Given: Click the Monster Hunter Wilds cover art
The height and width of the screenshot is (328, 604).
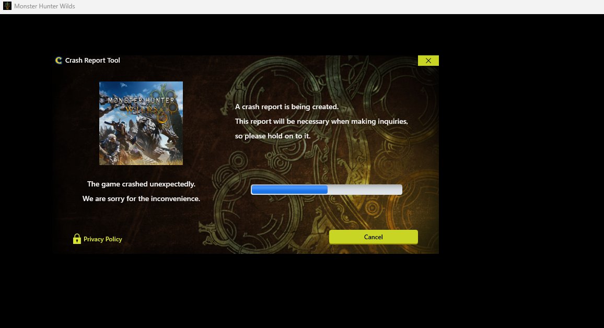Looking at the screenshot, I should 141,123.
